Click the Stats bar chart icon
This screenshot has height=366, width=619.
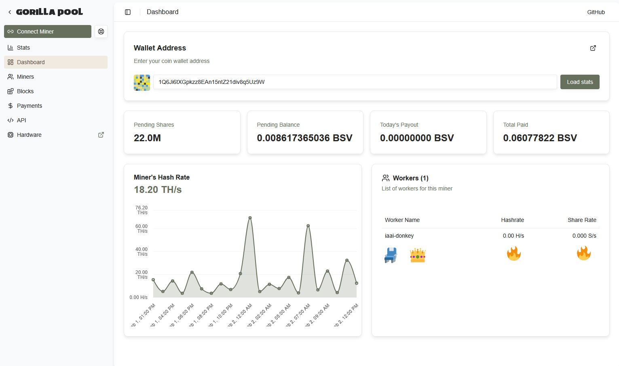point(11,48)
